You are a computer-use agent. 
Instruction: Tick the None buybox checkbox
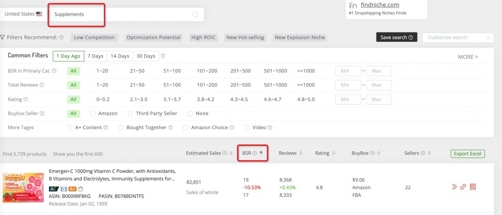(190, 113)
